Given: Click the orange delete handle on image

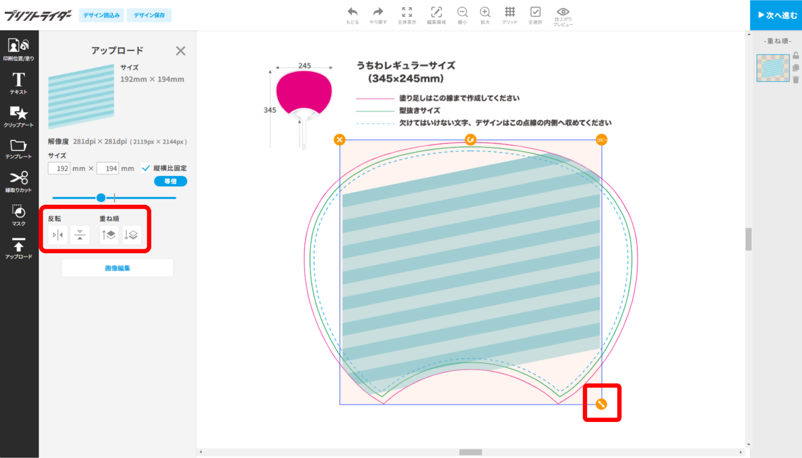Looking at the screenshot, I should click(x=340, y=140).
